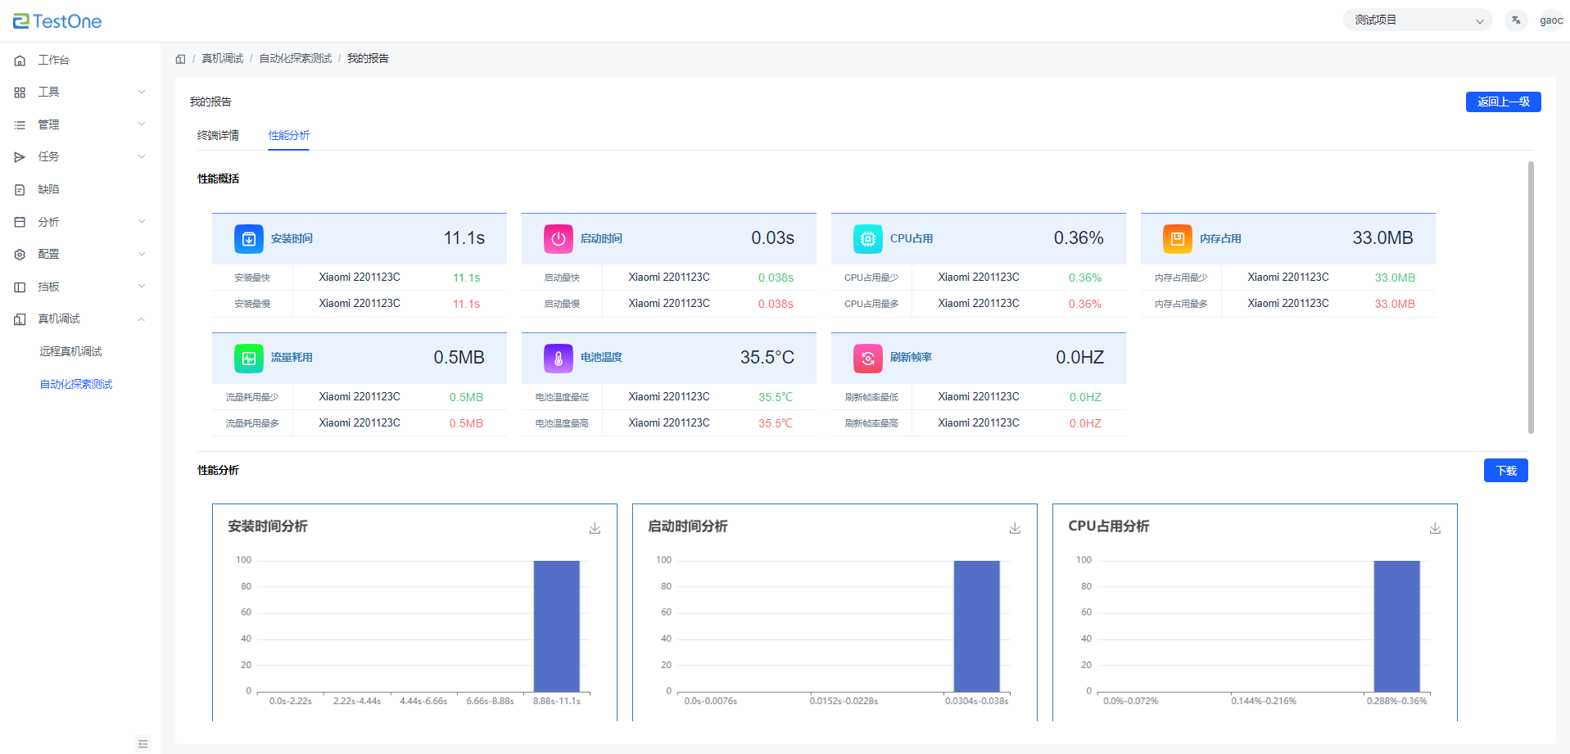Select the 性能分析 tab
Image resolution: width=1570 pixels, height=754 pixels.
[x=289, y=135]
